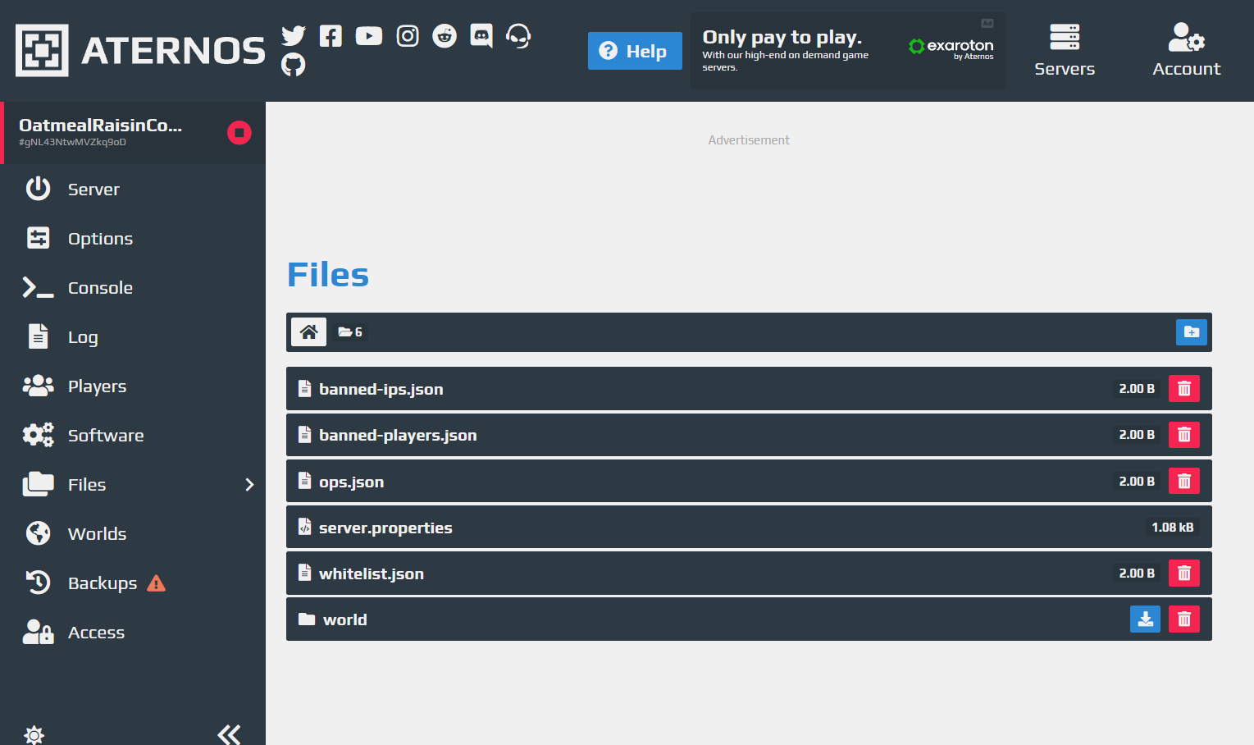
Task: Open the Software page
Action: click(133, 436)
